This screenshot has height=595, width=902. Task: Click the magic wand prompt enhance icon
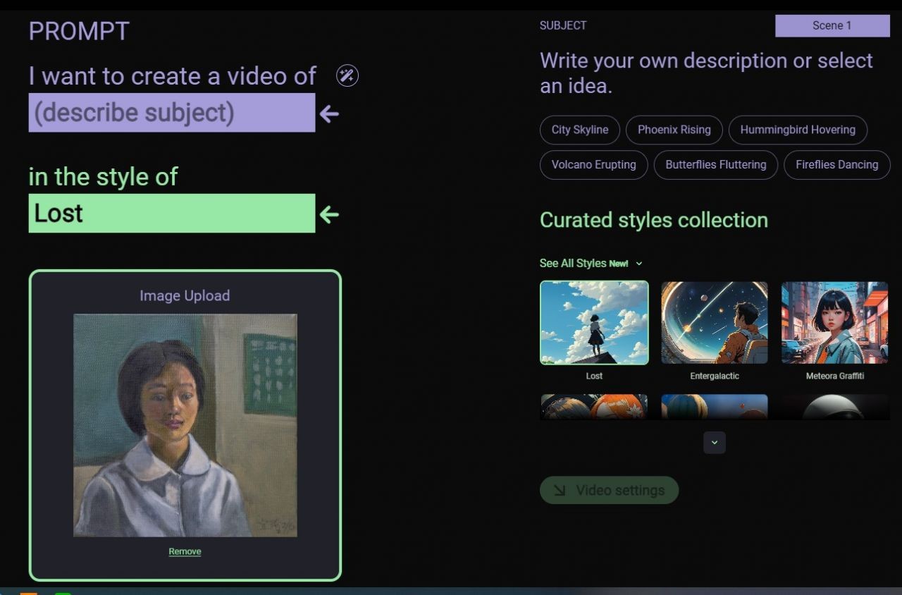(x=347, y=75)
